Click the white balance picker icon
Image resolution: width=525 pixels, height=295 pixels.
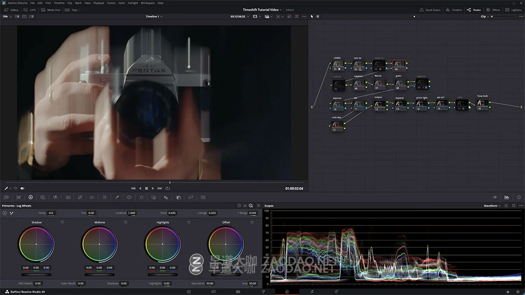[x=12, y=213]
